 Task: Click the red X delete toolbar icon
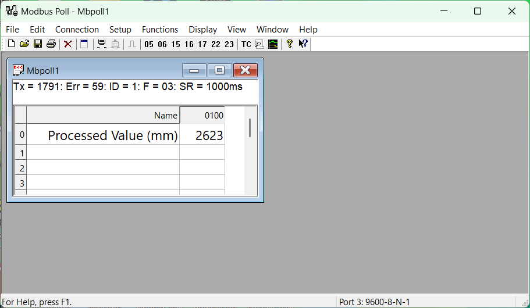click(x=68, y=44)
